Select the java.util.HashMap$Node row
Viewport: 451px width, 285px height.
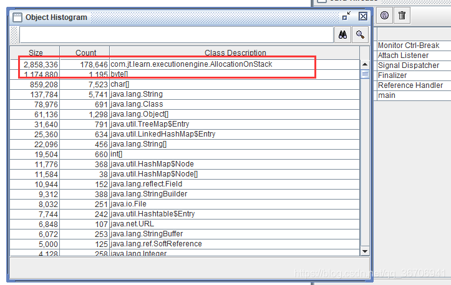point(185,164)
